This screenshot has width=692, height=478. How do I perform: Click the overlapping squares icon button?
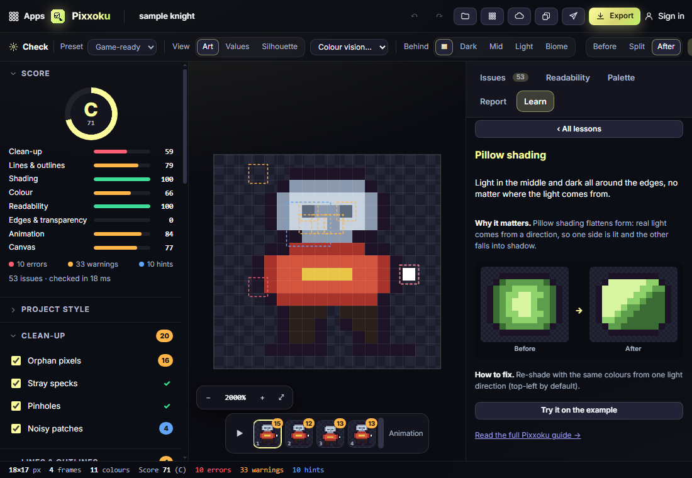tap(546, 16)
